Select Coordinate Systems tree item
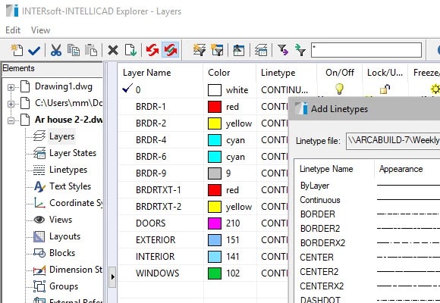 [x=76, y=203]
